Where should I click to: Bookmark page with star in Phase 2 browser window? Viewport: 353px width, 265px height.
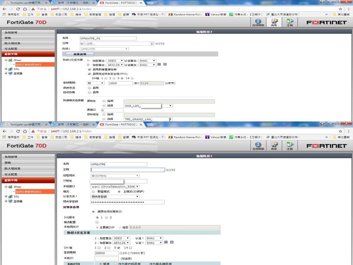(x=340, y=9)
